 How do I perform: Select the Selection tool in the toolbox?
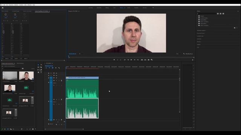[x=38, y=65]
